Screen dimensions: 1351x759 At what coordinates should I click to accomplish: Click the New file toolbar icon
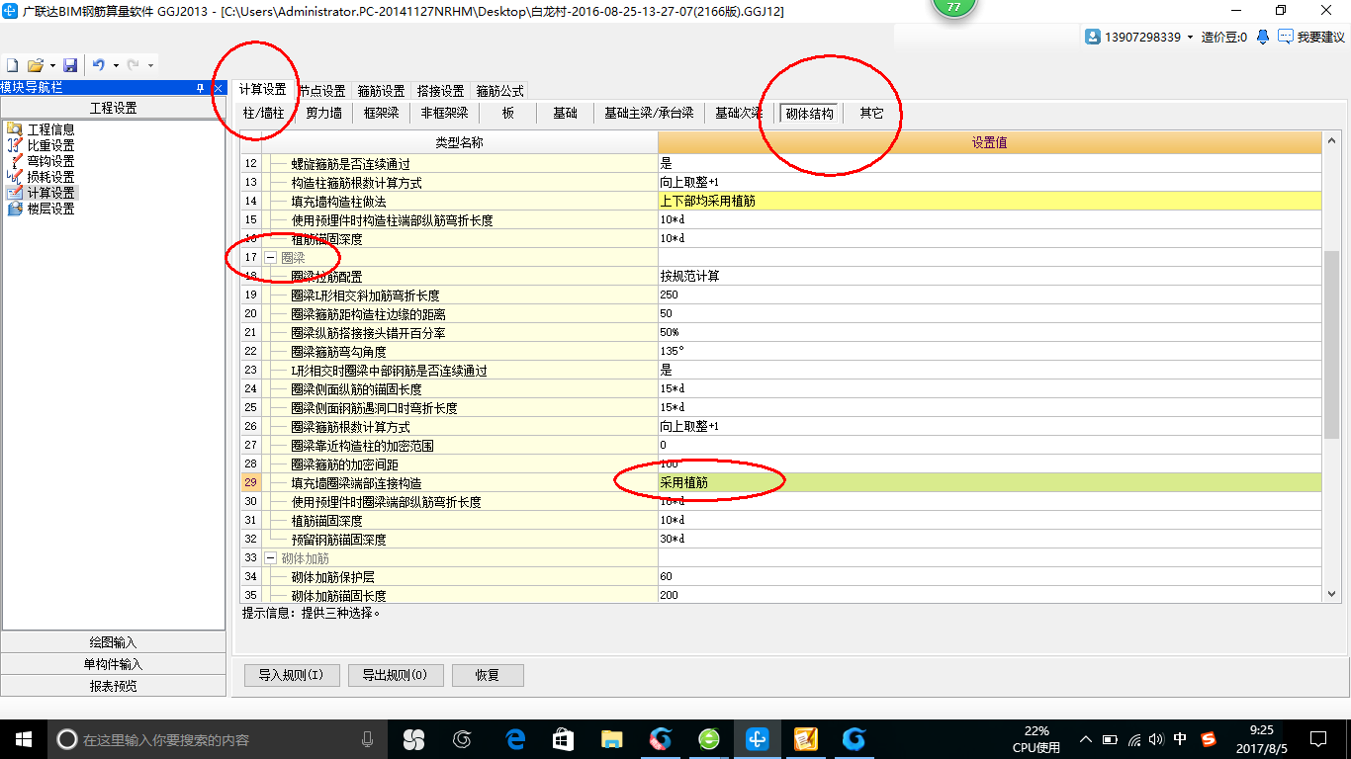[13, 65]
